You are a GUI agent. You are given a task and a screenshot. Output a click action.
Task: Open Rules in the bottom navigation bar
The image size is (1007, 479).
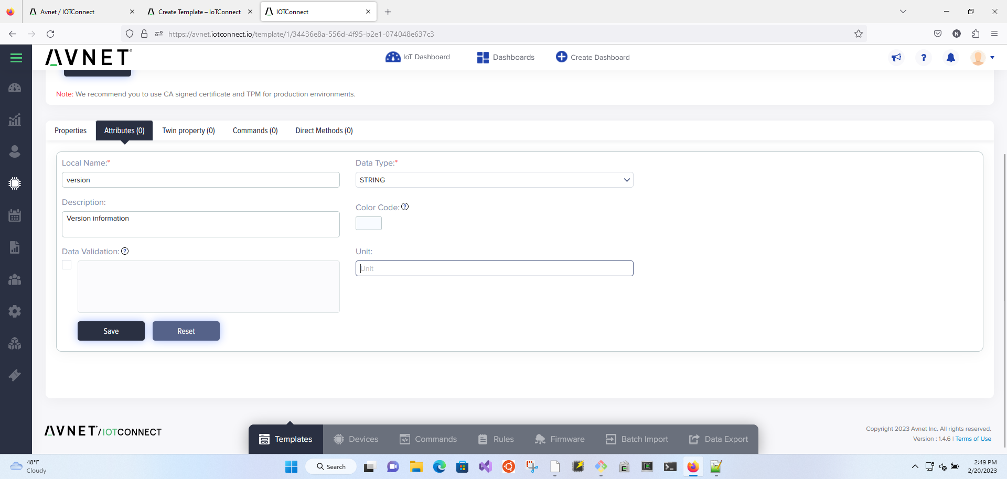tap(496, 439)
